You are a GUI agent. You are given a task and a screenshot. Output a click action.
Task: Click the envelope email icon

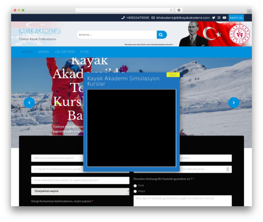tap(153, 18)
